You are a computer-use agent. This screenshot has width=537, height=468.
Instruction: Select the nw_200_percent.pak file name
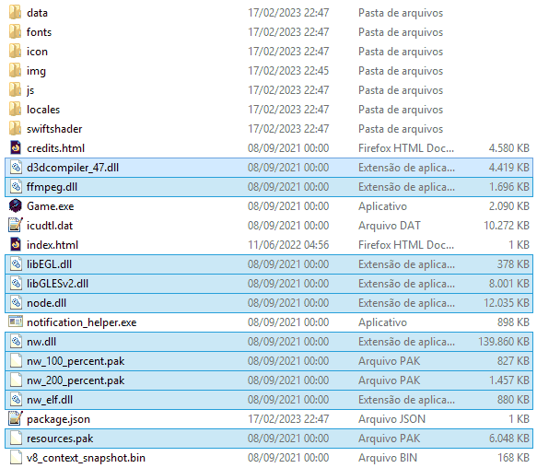click(x=76, y=380)
